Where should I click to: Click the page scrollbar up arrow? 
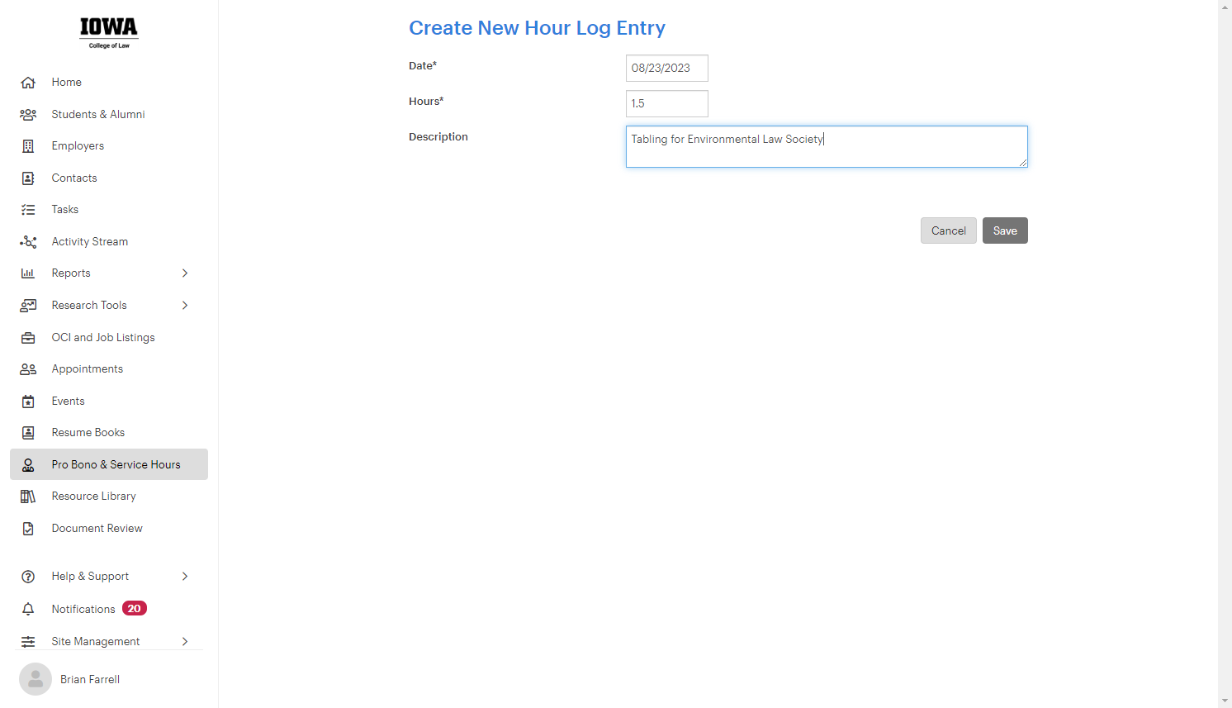pyautogui.click(x=1225, y=7)
